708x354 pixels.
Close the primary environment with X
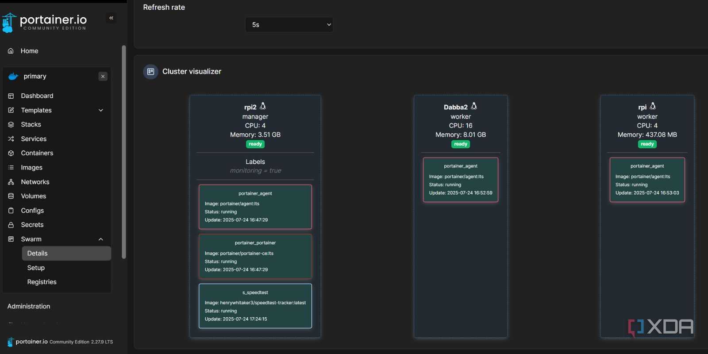tap(103, 77)
